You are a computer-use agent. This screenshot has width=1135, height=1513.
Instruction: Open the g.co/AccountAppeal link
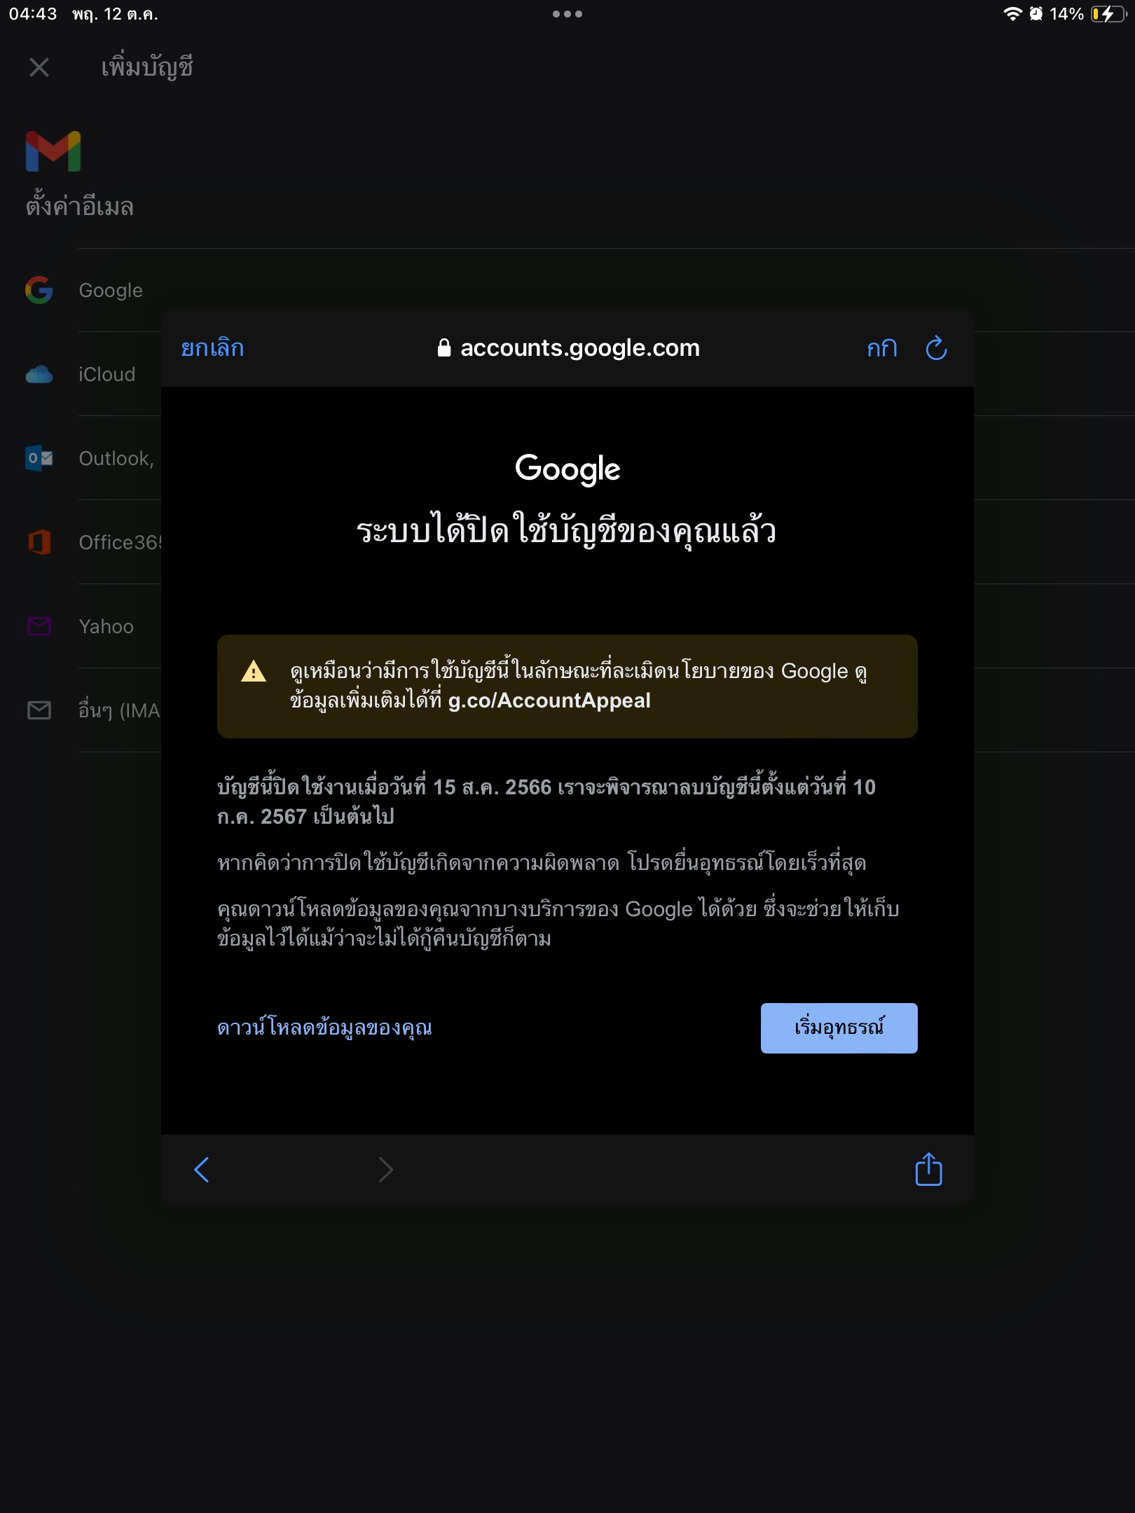coord(549,700)
